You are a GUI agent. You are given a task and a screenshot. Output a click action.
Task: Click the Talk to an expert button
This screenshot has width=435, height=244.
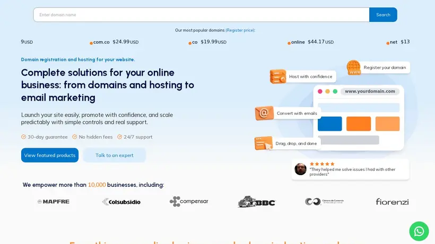[x=114, y=155]
